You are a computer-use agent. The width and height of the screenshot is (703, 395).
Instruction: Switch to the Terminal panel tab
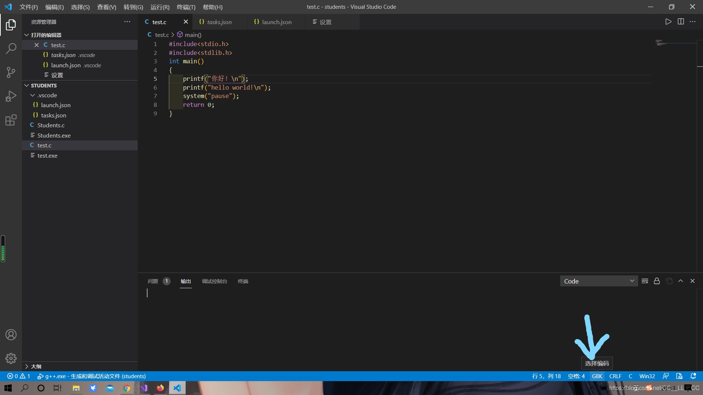243,281
